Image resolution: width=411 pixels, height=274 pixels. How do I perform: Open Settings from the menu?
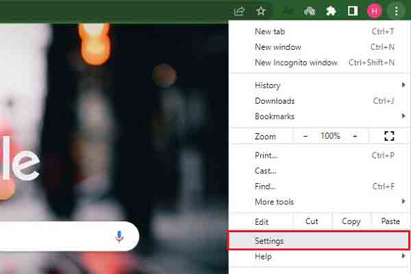pyautogui.click(x=318, y=241)
